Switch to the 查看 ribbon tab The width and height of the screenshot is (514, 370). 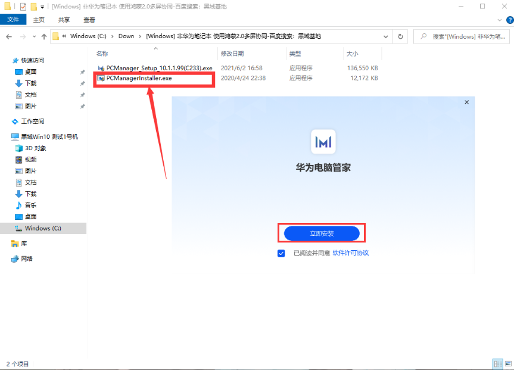click(89, 20)
